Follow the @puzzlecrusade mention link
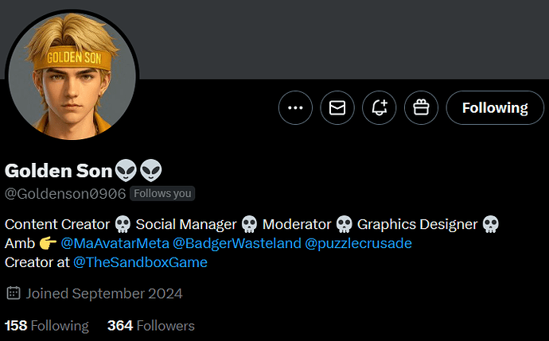The image size is (549, 341). (x=358, y=243)
